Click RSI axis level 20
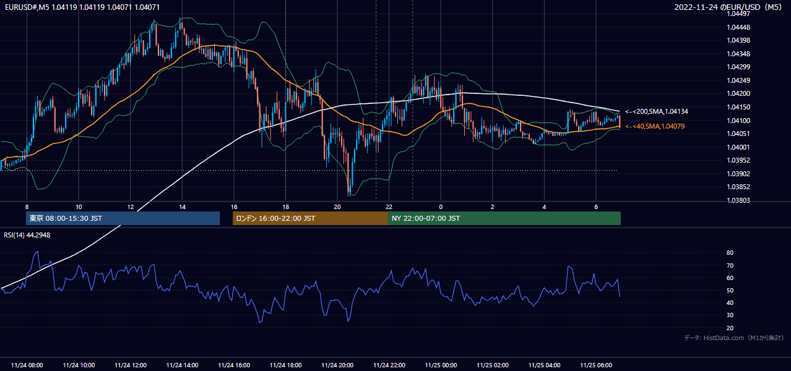This screenshot has height=371, width=791. point(730,328)
